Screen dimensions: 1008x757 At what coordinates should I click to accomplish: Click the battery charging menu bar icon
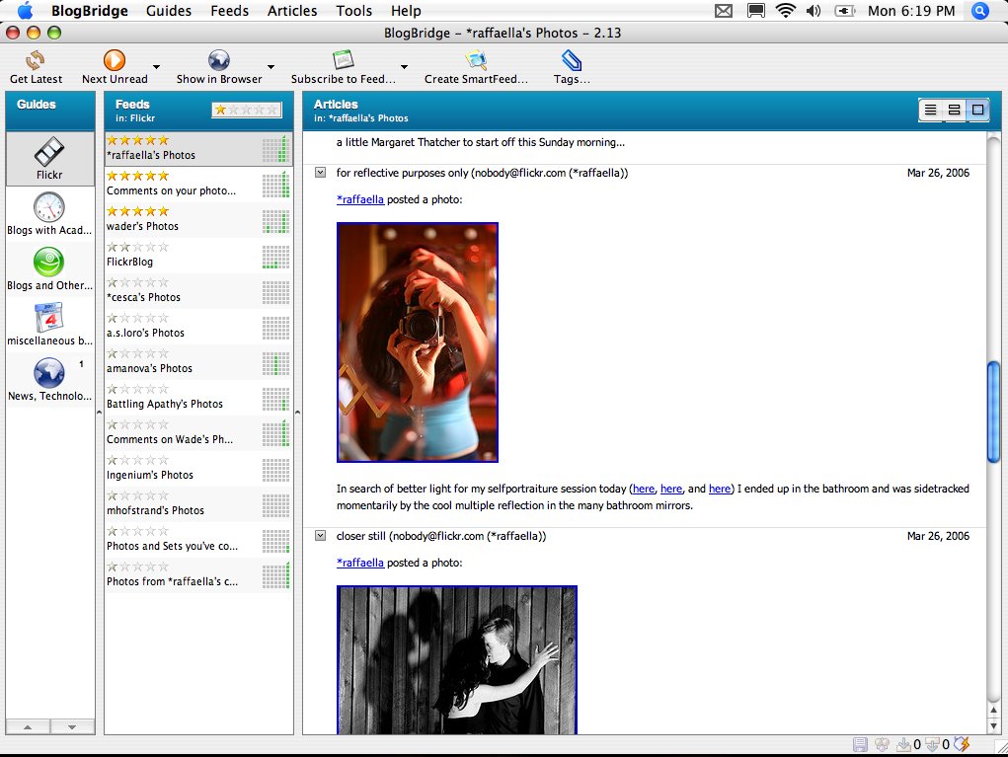tap(844, 11)
